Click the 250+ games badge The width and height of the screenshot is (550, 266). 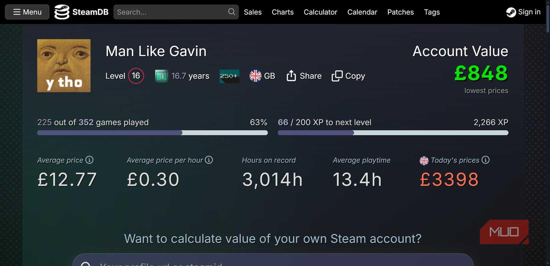click(x=229, y=76)
